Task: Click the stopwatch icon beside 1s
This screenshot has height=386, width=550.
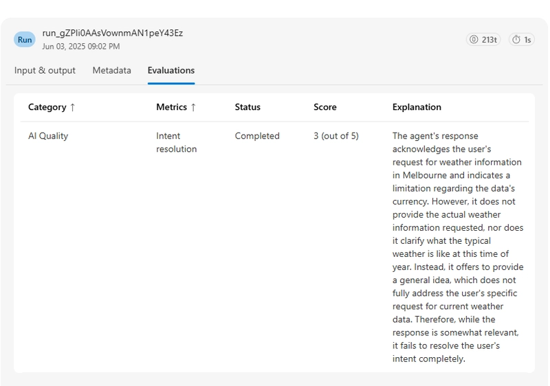Action: click(516, 40)
